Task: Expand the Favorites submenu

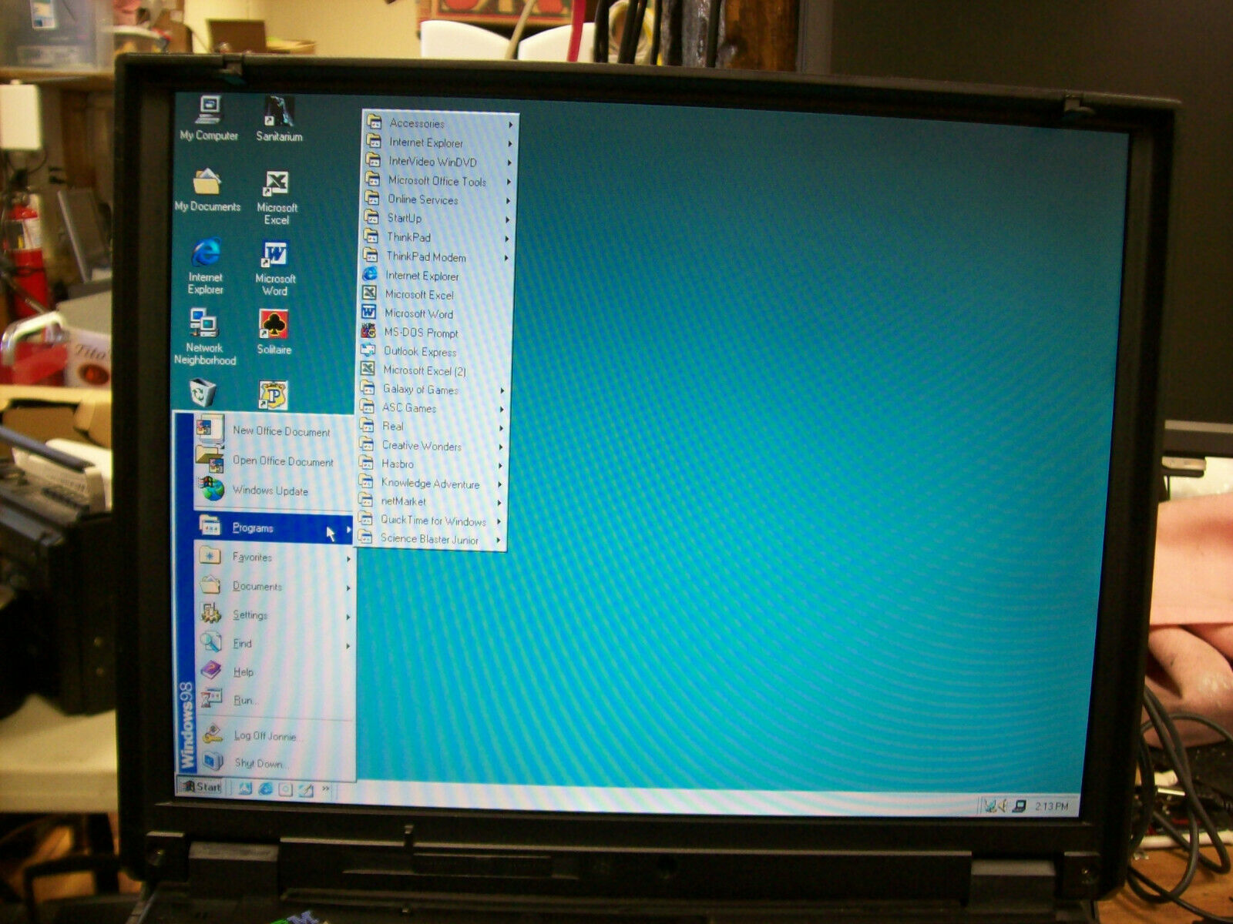Action: pyautogui.click(x=274, y=557)
